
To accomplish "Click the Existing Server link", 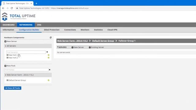I will [x=97, y=47].
